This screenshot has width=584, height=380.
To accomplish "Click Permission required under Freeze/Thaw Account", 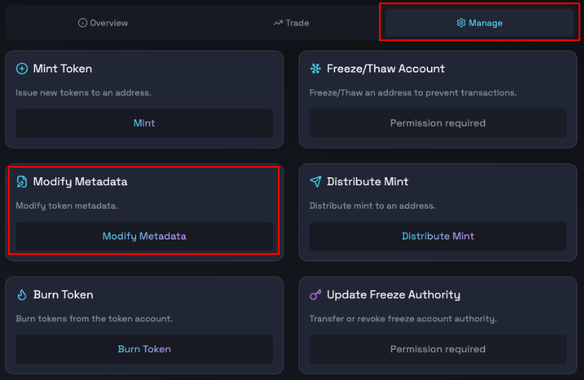I will click(438, 123).
